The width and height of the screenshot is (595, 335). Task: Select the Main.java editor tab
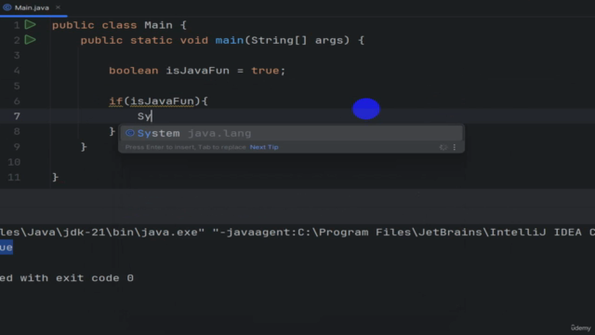tap(32, 7)
